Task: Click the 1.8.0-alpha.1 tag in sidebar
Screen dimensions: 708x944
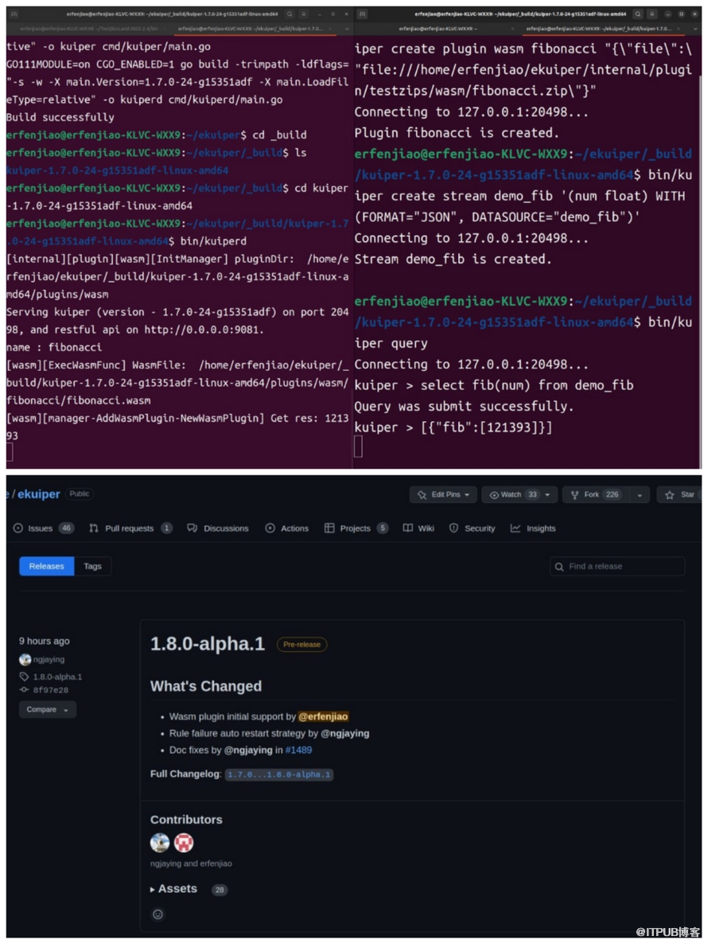Action: 56,677
